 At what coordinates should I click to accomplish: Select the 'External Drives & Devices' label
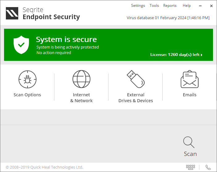(135, 98)
